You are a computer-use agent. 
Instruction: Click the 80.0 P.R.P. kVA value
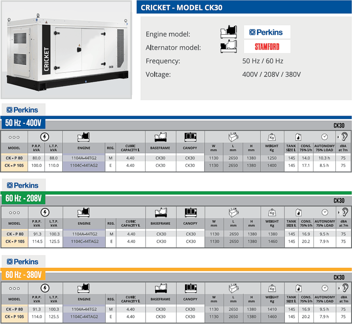tap(36, 158)
